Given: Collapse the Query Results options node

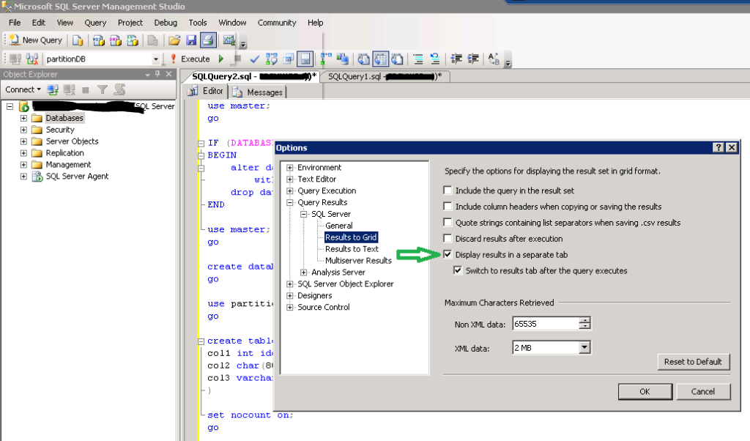Looking at the screenshot, I should 290,202.
